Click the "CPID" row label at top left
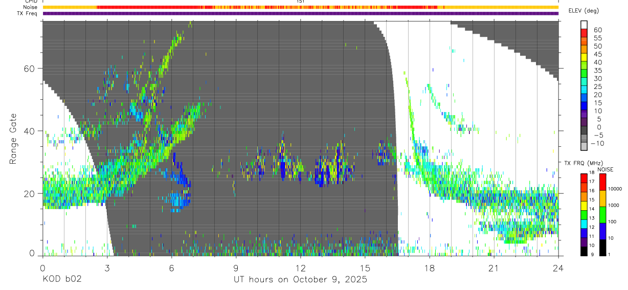This screenshot has width=628, height=290. click(31, 2)
